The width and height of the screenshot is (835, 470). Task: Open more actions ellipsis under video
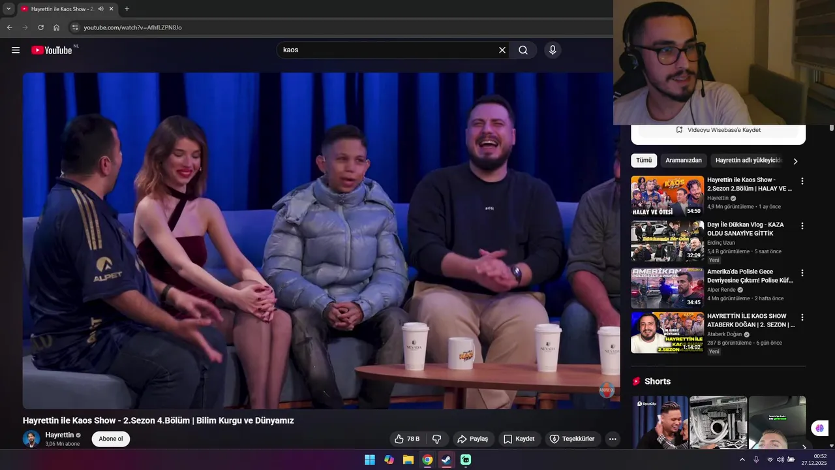tap(613, 439)
